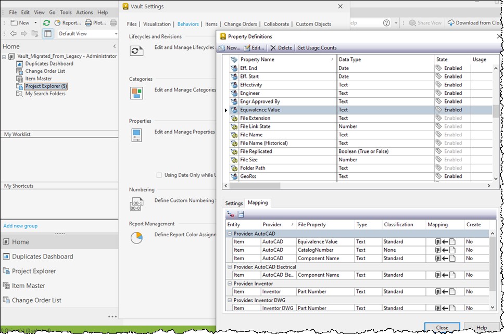Click New in Property Definitions toolbar
Image resolution: width=504 pixels, height=334 pixels.
[x=230, y=48]
